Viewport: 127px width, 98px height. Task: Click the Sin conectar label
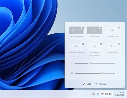point(94,37)
